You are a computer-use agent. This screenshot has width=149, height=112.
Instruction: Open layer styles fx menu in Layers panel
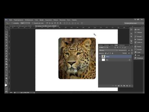pos(116,86)
